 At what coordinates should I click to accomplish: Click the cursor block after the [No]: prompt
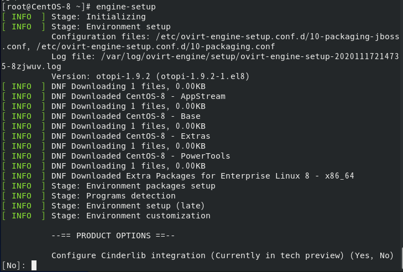click(x=34, y=265)
